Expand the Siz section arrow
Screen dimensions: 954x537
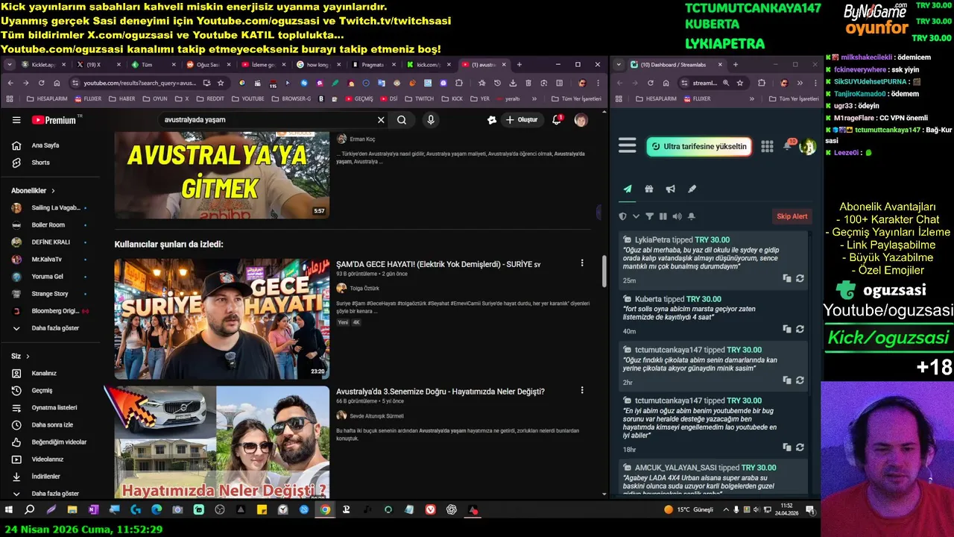(x=28, y=357)
